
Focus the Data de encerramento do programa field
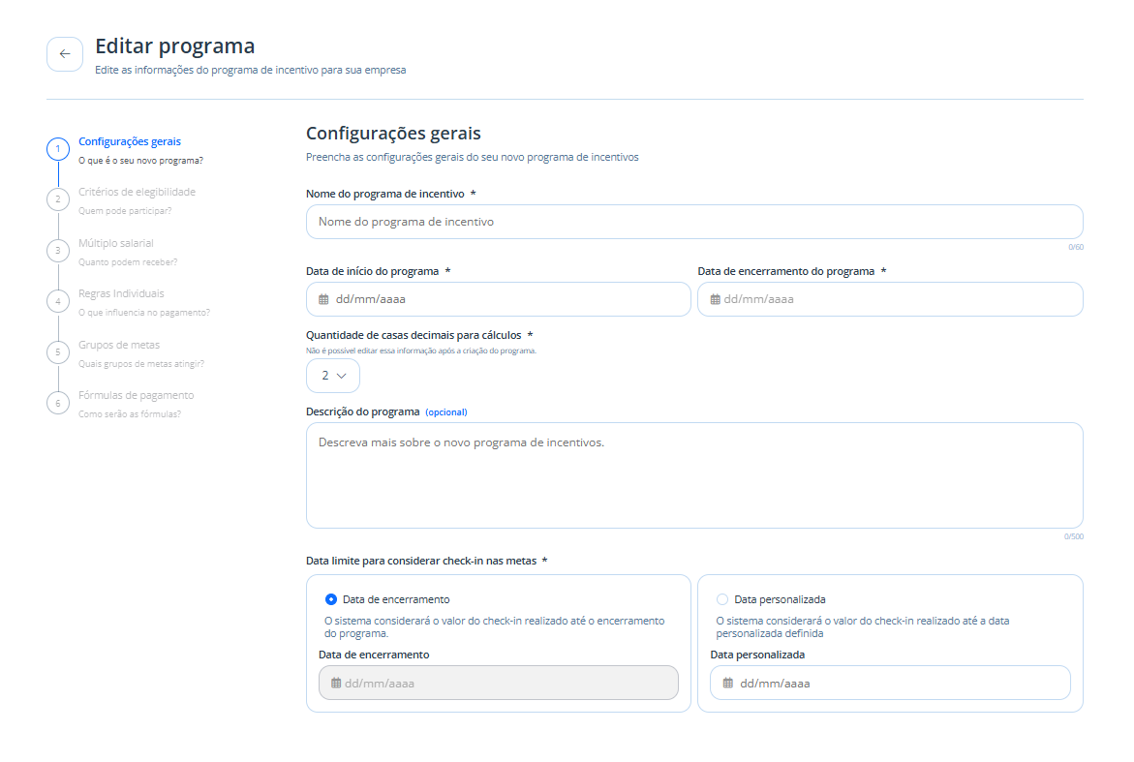tap(890, 299)
